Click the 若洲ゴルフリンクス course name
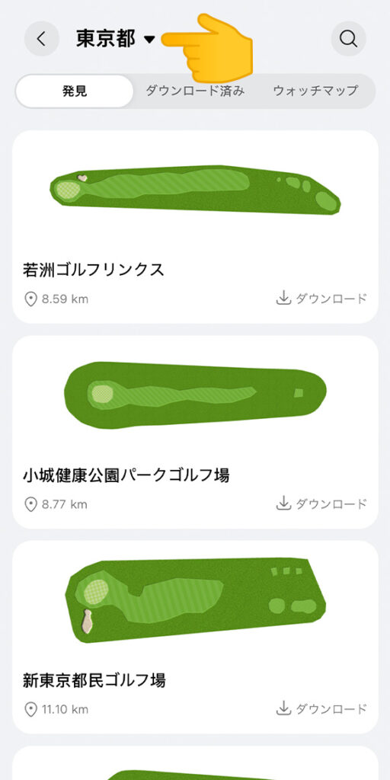 tap(94, 270)
